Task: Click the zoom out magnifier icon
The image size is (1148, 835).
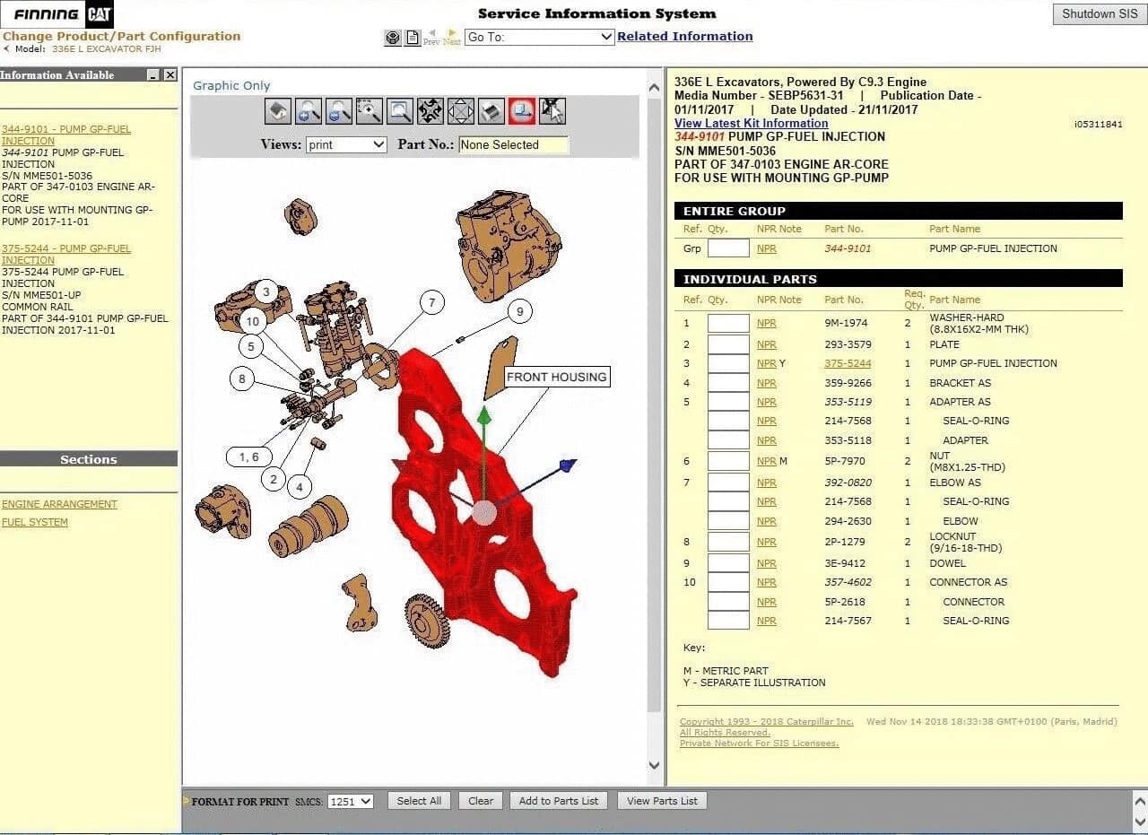Action: tap(339, 111)
